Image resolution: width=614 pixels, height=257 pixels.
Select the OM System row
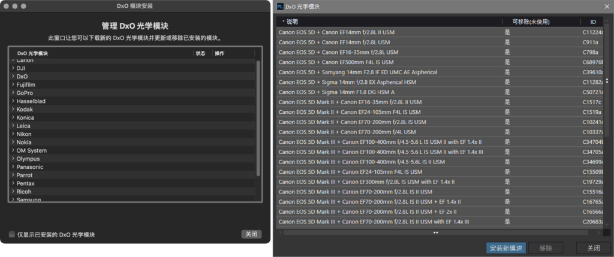132,150
